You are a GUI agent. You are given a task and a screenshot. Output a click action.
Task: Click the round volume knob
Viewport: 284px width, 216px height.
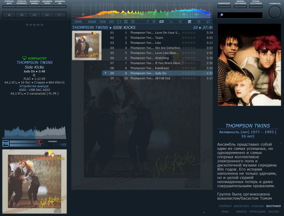click(275, 12)
